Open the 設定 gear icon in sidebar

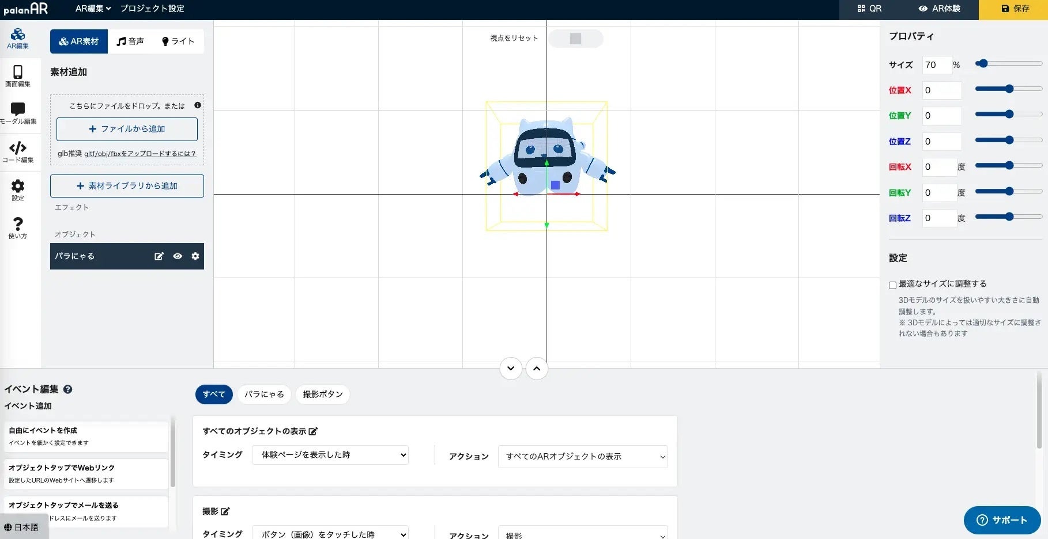tap(18, 190)
